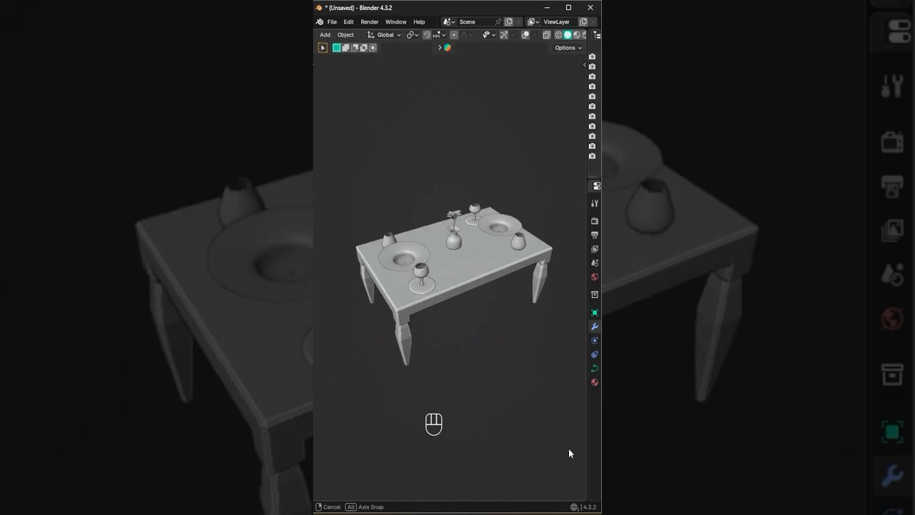This screenshot has width=915, height=515.
Task: Choose the set new selection mode icon
Action: point(337,48)
